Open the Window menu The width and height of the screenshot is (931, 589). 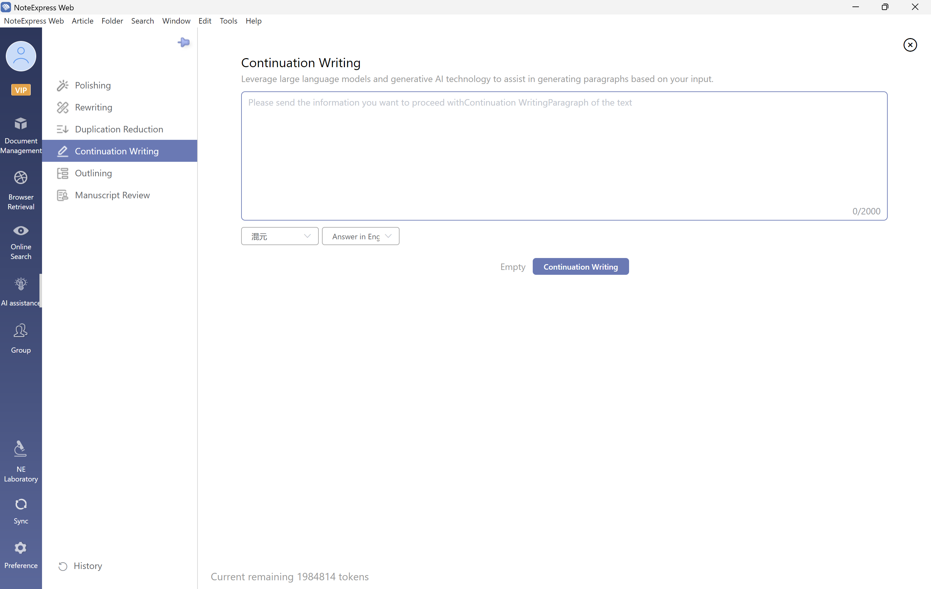coord(176,21)
